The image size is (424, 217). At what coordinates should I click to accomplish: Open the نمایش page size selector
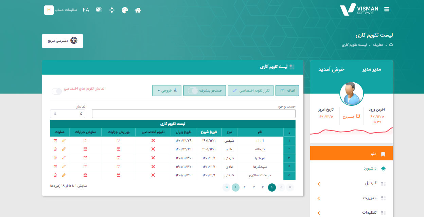pyautogui.click(x=68, y=114)
